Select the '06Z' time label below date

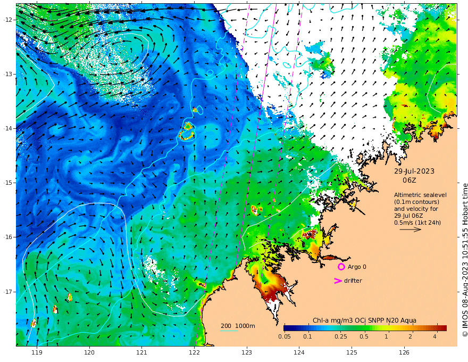click(x=409, y=180)
